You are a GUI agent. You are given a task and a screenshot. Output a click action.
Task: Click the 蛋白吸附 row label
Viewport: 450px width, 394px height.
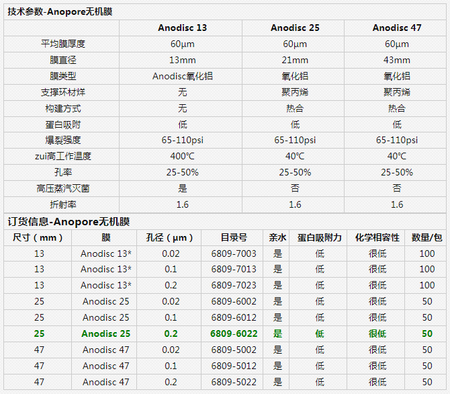(x=63, y=124)
